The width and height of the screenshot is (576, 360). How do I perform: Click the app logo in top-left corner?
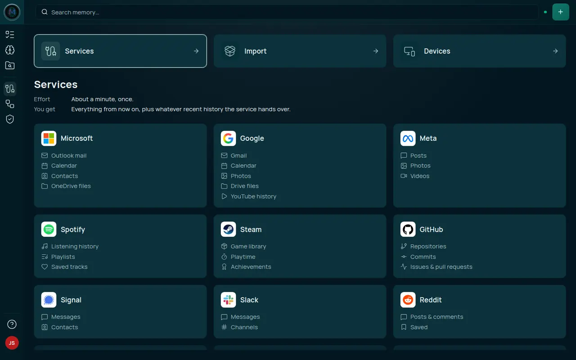(x=12, y=12)
